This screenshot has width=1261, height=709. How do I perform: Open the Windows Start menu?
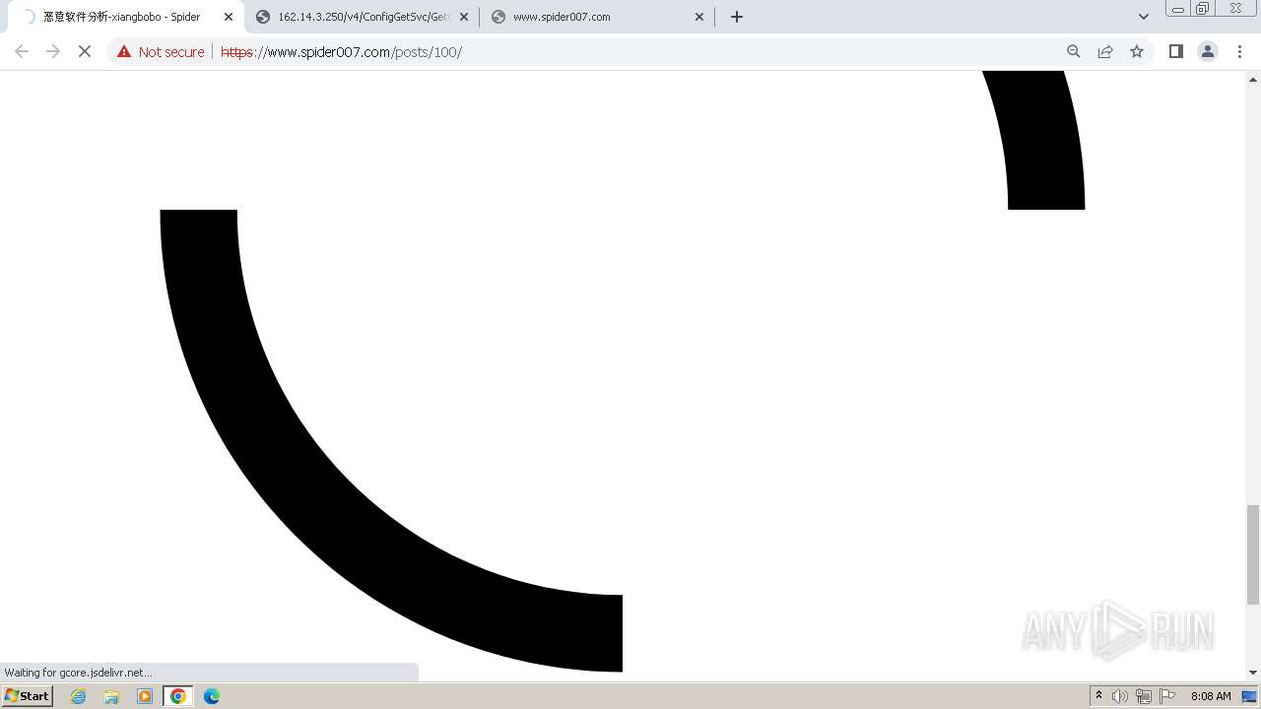pos(28,696)
